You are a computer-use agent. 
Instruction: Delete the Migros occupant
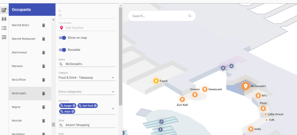[44, 107]
